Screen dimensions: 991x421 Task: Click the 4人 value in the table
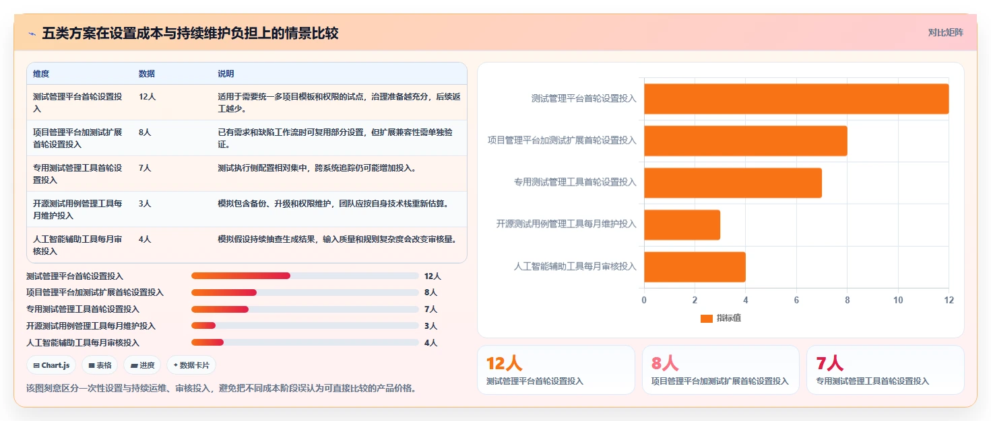(x=145, y=239)
